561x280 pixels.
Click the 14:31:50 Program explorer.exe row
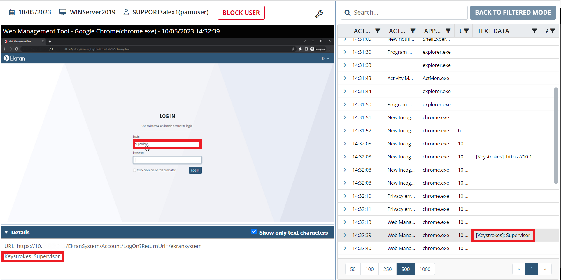pyautogui.click(x=448, y=104)
